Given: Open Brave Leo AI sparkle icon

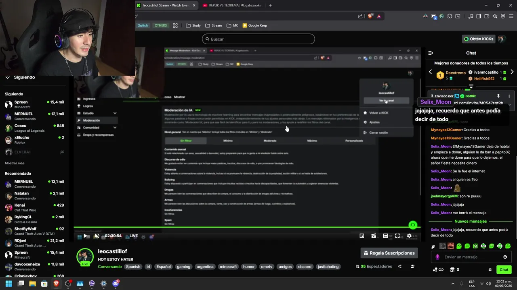Looking at the screenshot, I should pyautogui.click(x=495, y=16).
